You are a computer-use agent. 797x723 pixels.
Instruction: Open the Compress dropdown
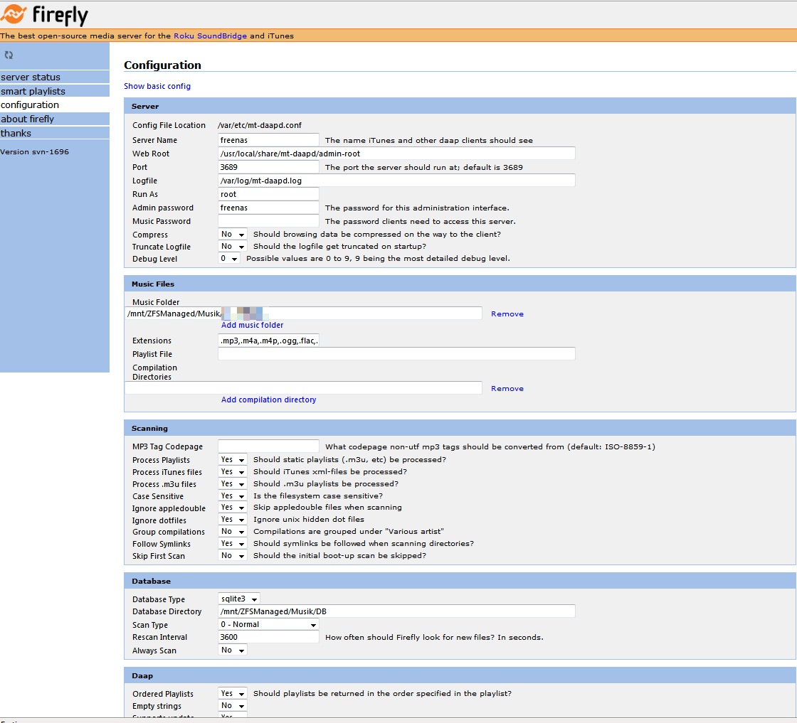(x=233, y=234)
